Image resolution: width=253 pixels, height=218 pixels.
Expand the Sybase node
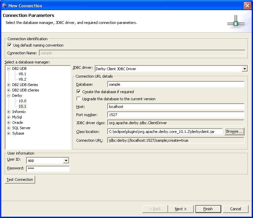click(x=9, y=134)
